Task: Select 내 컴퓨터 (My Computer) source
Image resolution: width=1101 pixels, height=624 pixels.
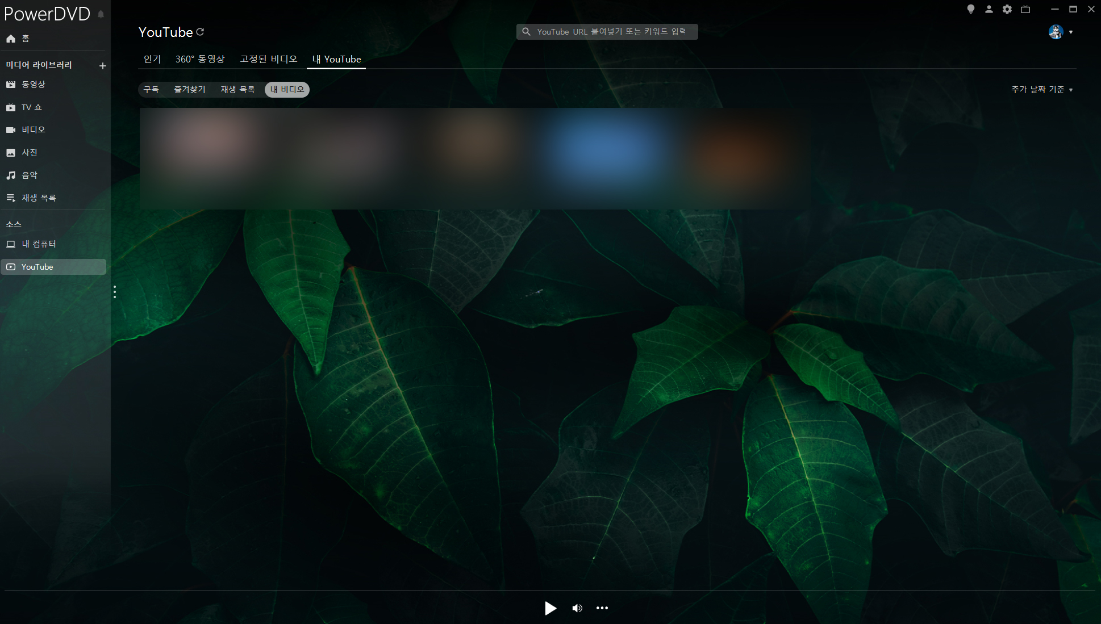Action: 31,244
